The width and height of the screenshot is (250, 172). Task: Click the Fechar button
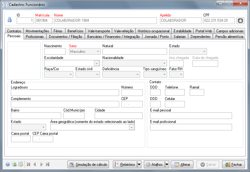233,164
